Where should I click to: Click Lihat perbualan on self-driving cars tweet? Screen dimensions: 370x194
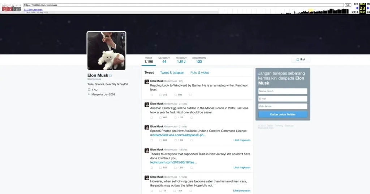[x=242, y=191]
